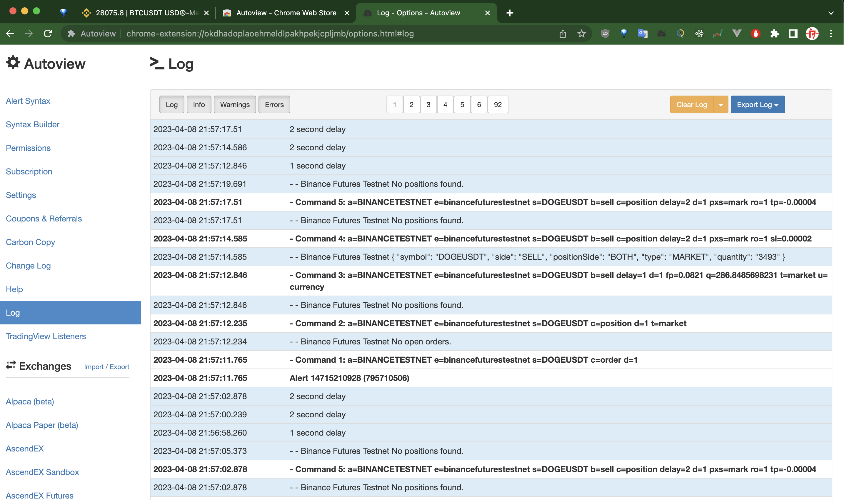Click the blue diamond extension icon in the toolbar
844x500 pixels.
coord(624,33)
